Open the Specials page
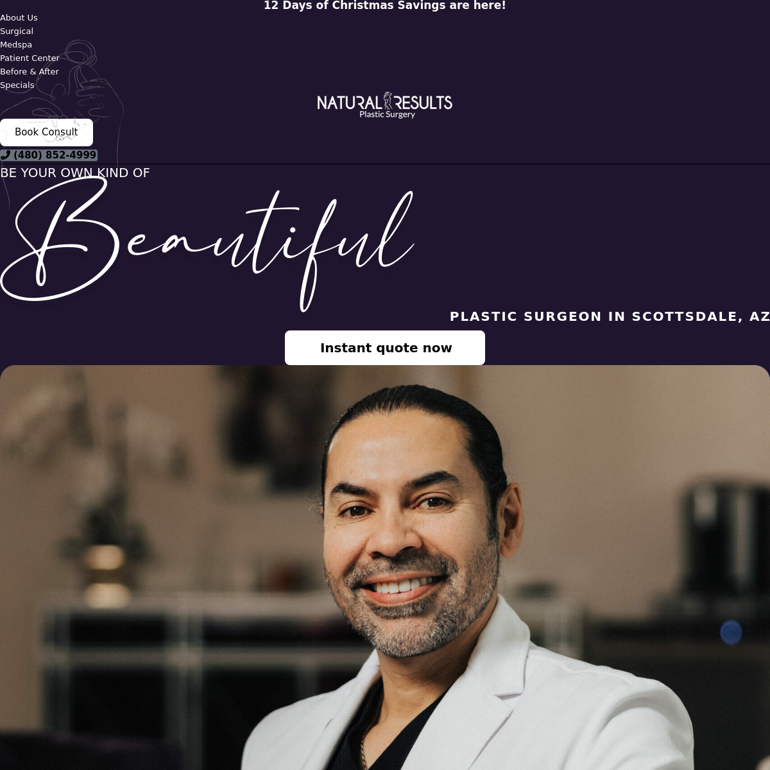770x770 pixels. click(17, 85)
